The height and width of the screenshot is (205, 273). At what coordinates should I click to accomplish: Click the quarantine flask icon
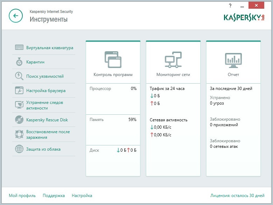click(x=19, y=62)
